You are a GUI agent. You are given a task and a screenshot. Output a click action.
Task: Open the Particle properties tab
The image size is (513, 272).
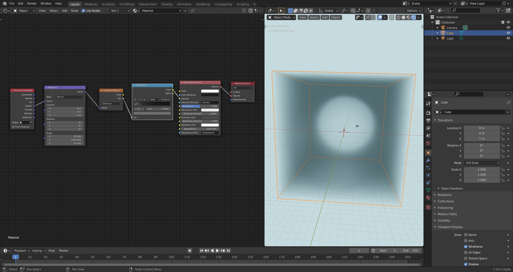point(428,168)
